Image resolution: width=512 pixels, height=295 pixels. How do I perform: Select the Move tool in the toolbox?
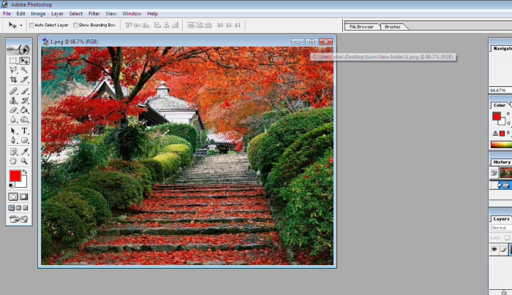tap(24, 61)
